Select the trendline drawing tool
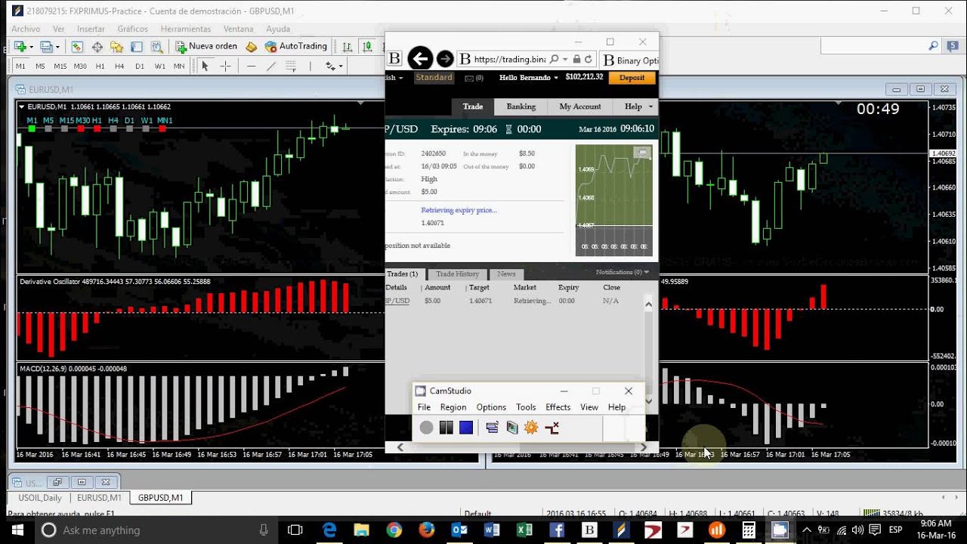 [271, 66]
